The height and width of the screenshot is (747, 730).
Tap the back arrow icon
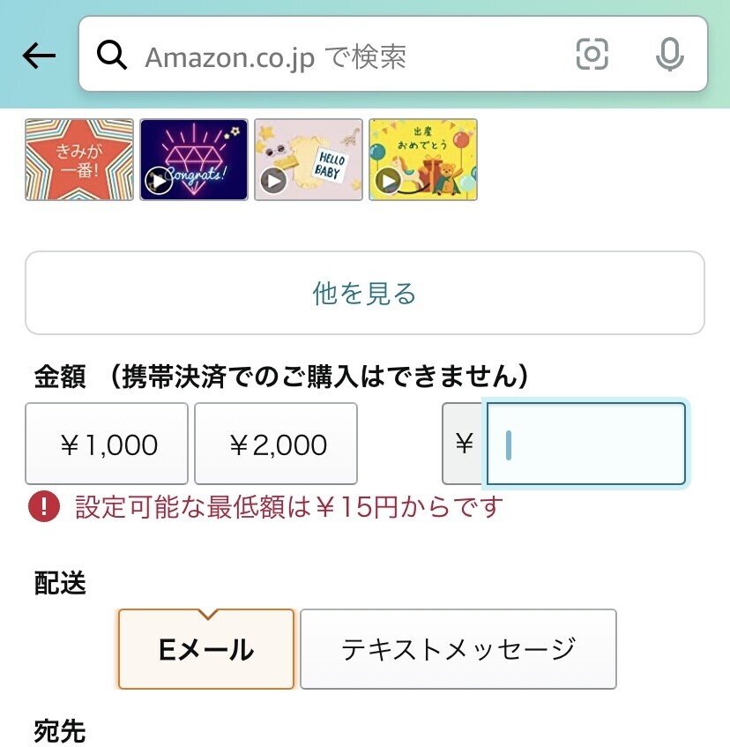coord(39,56)
